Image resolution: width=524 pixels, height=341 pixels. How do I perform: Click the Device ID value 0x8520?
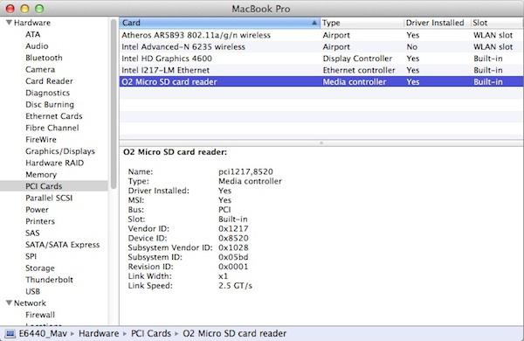coord(233,238)
